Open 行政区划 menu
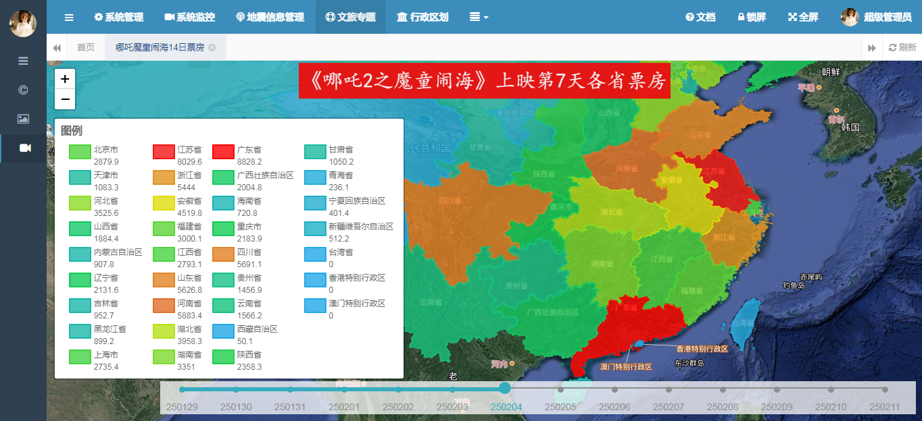This screenshot has width=922, height=421. [422, 17]
